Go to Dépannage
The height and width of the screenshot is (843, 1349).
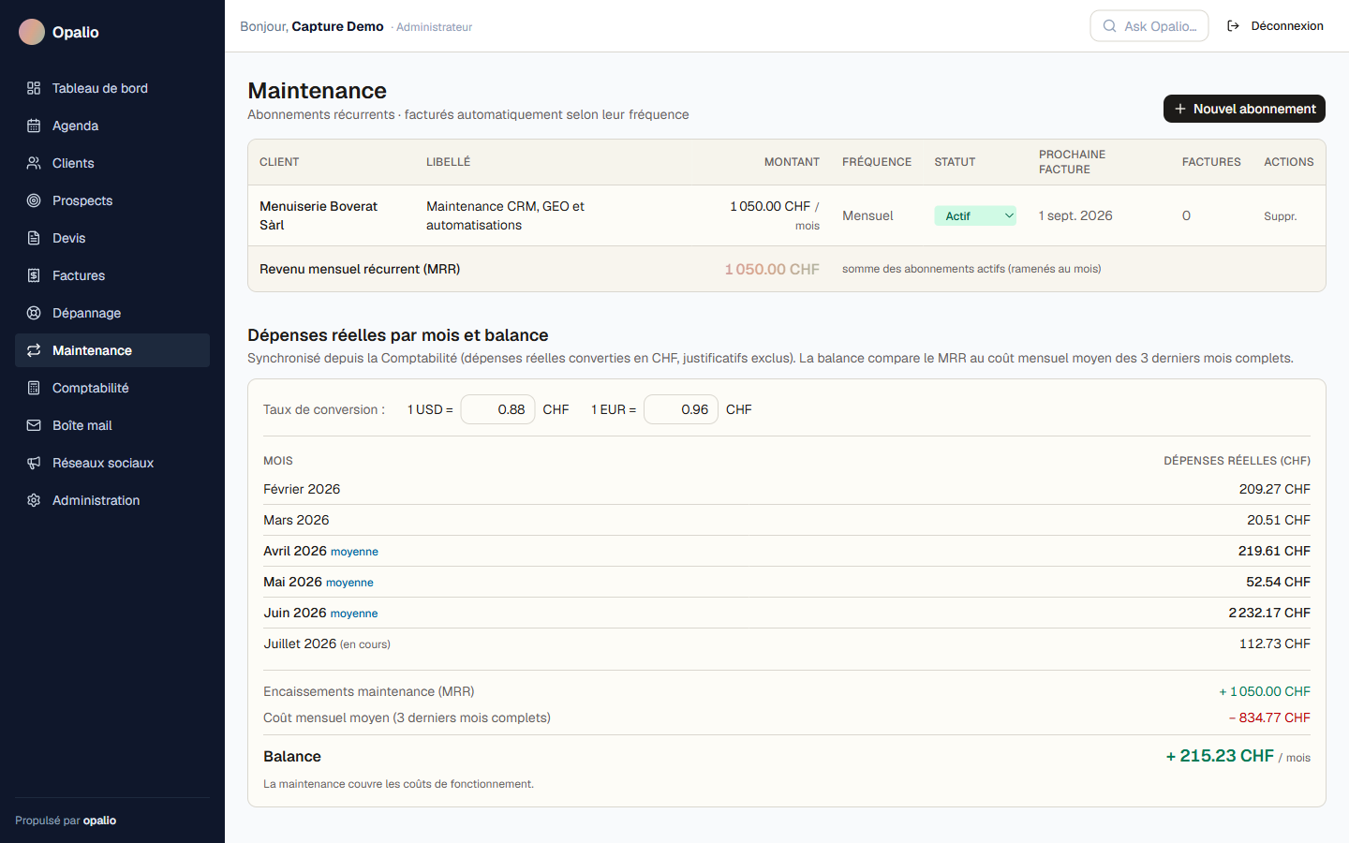point(112,313)
